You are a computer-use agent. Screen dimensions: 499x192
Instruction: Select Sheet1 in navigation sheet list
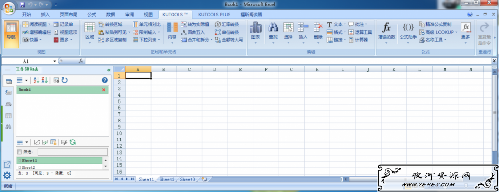click(x=59, y=160)
